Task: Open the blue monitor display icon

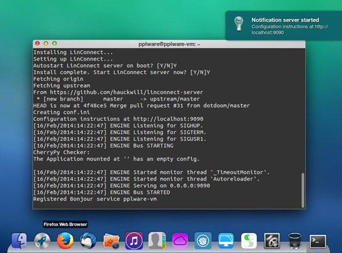Action: [x=226, y=241]
